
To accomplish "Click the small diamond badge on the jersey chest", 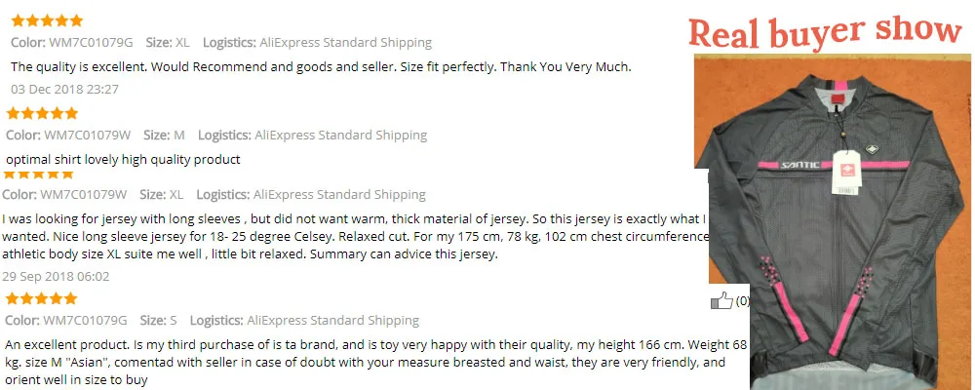I will tap(871, 150).
